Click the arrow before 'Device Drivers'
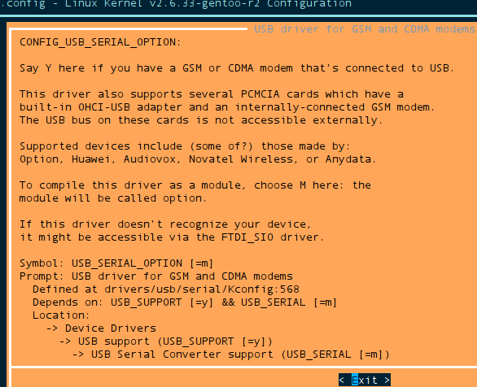Screen dimensions: 477x387 52,328
